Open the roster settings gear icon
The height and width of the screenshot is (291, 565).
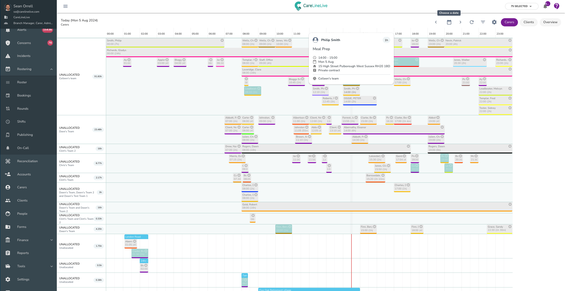click(x=494, y=22)
